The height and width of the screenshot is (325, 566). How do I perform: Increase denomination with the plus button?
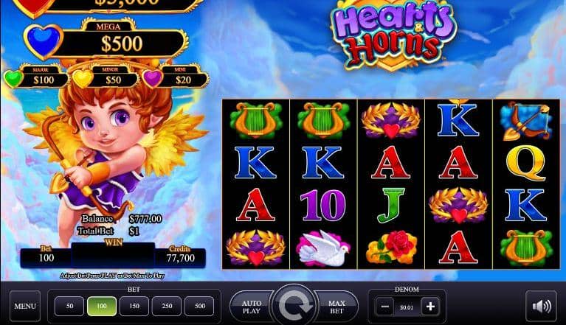[x=430, y=307]
